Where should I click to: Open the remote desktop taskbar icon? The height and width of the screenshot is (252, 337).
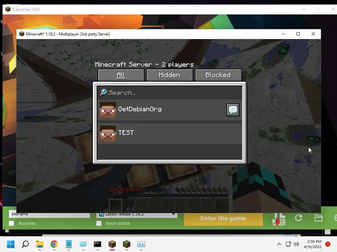coord(83,244)
